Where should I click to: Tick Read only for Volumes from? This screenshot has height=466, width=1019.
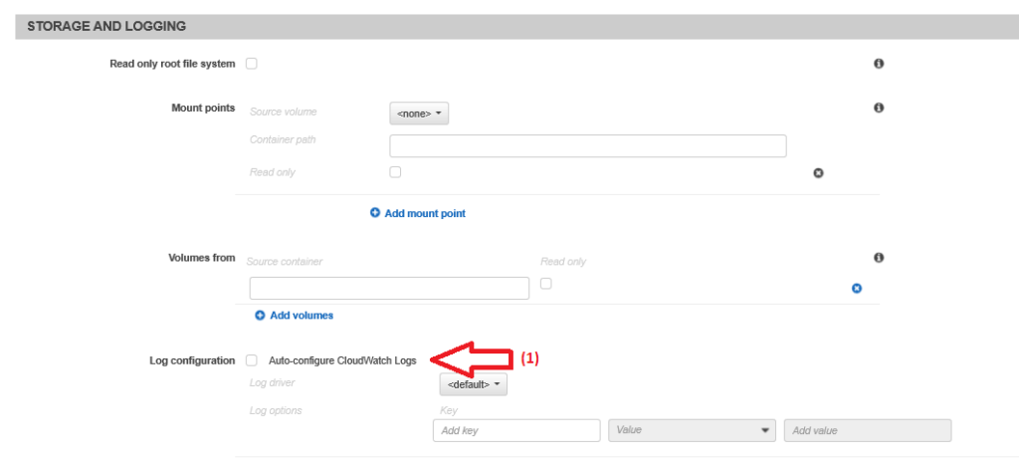[x=545, y=284]
